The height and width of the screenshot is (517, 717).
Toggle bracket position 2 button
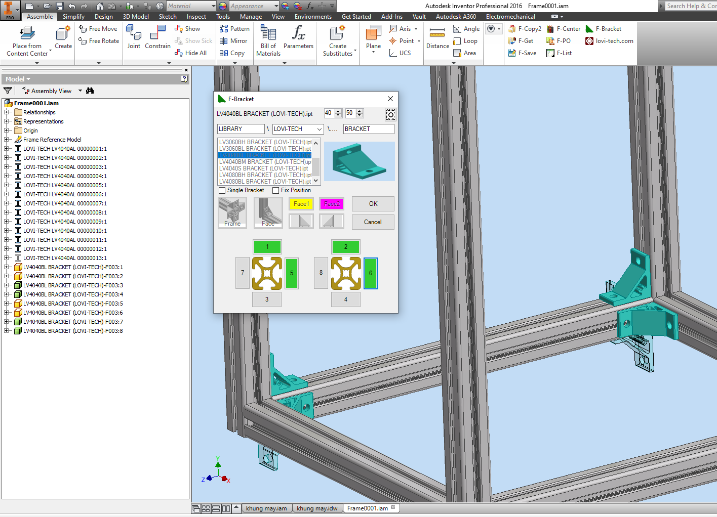346,247
